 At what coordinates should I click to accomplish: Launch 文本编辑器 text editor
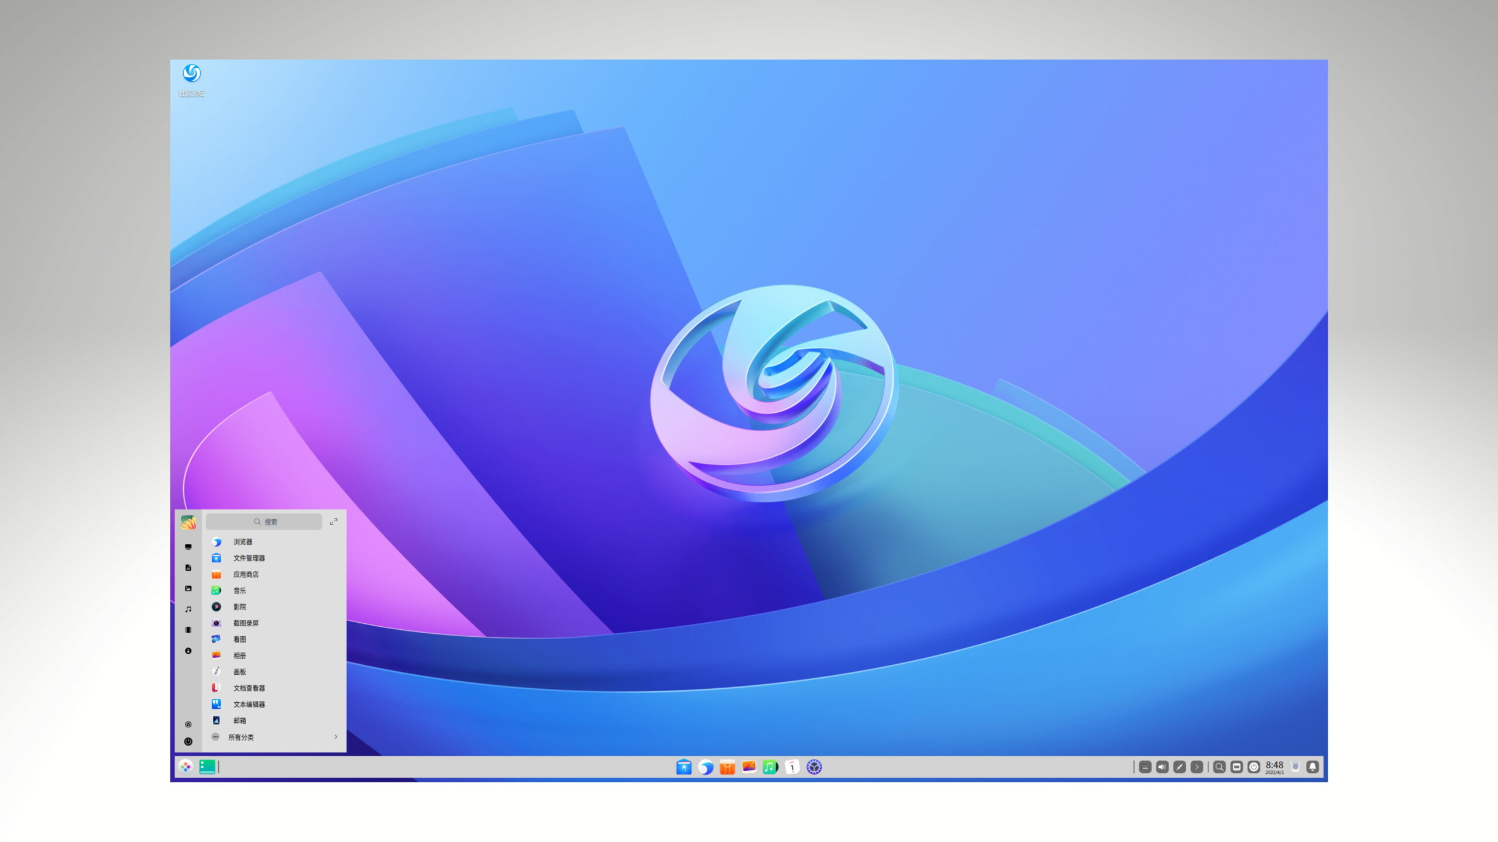pos(273,704)
